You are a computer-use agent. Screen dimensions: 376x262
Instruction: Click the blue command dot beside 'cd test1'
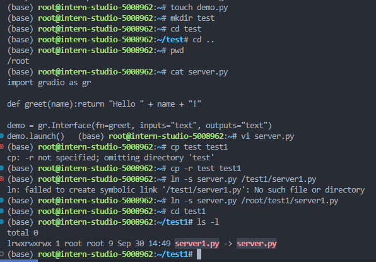[1, 211]
